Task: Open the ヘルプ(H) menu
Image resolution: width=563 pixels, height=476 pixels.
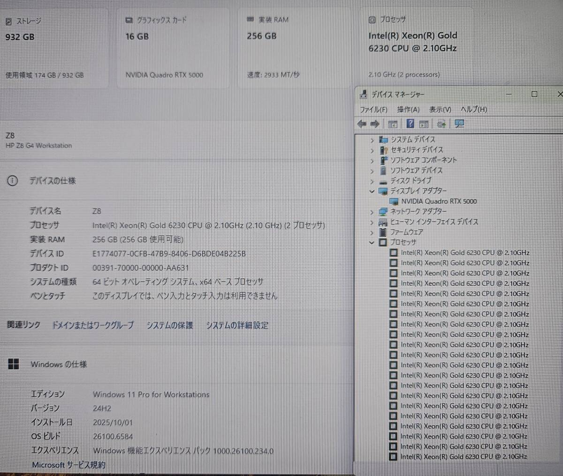Action: pyautogui.click(x=473, y=109)
